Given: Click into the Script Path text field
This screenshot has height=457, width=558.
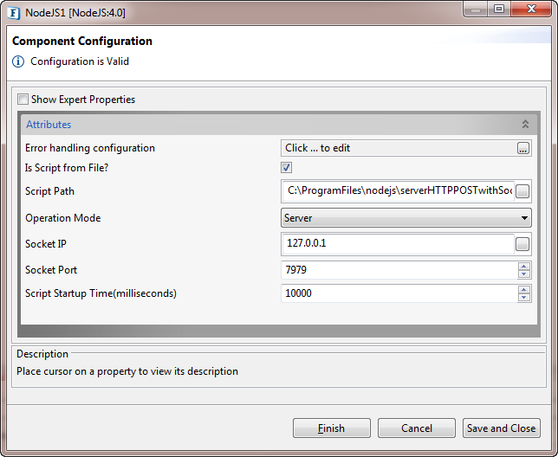Looking at the screenshot, I should click(399, 190).
